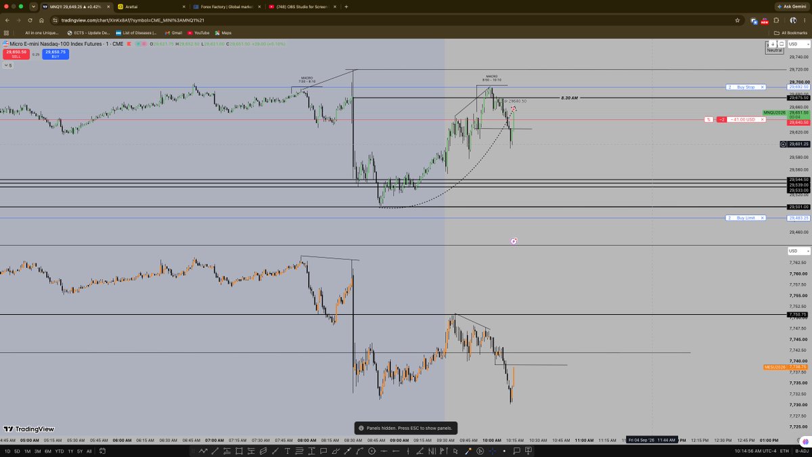The image size is (812, 457).
Task: Cancel the Buy Stop order via its X
Action: pyautogui.click(x=763, y=87)
